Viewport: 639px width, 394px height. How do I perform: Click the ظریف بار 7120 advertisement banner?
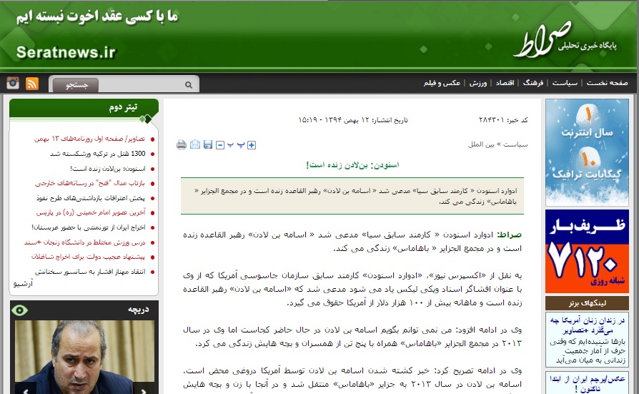click(587, 250)
